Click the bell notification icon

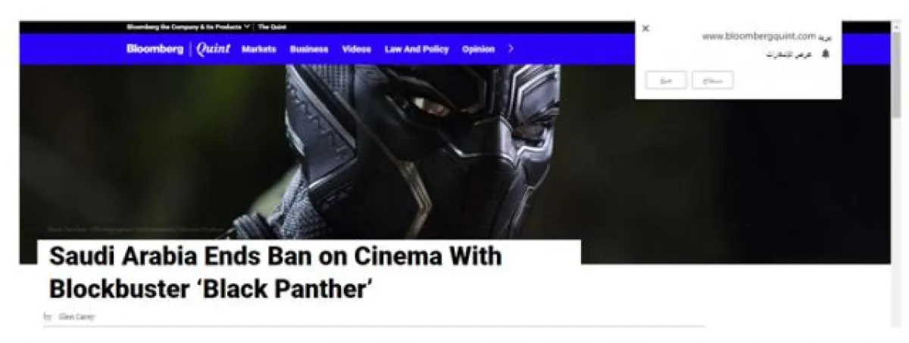826,55
